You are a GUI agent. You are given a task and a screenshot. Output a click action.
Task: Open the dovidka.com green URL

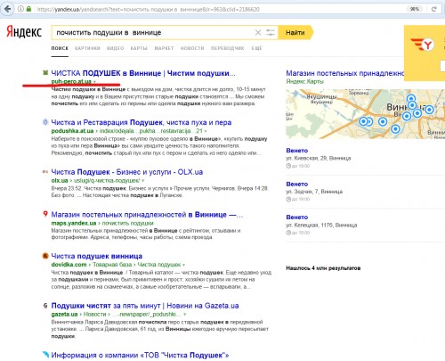(x=69, y=265)
